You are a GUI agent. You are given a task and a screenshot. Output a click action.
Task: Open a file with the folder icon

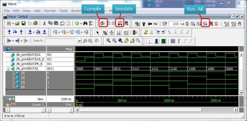coord(17,24)
